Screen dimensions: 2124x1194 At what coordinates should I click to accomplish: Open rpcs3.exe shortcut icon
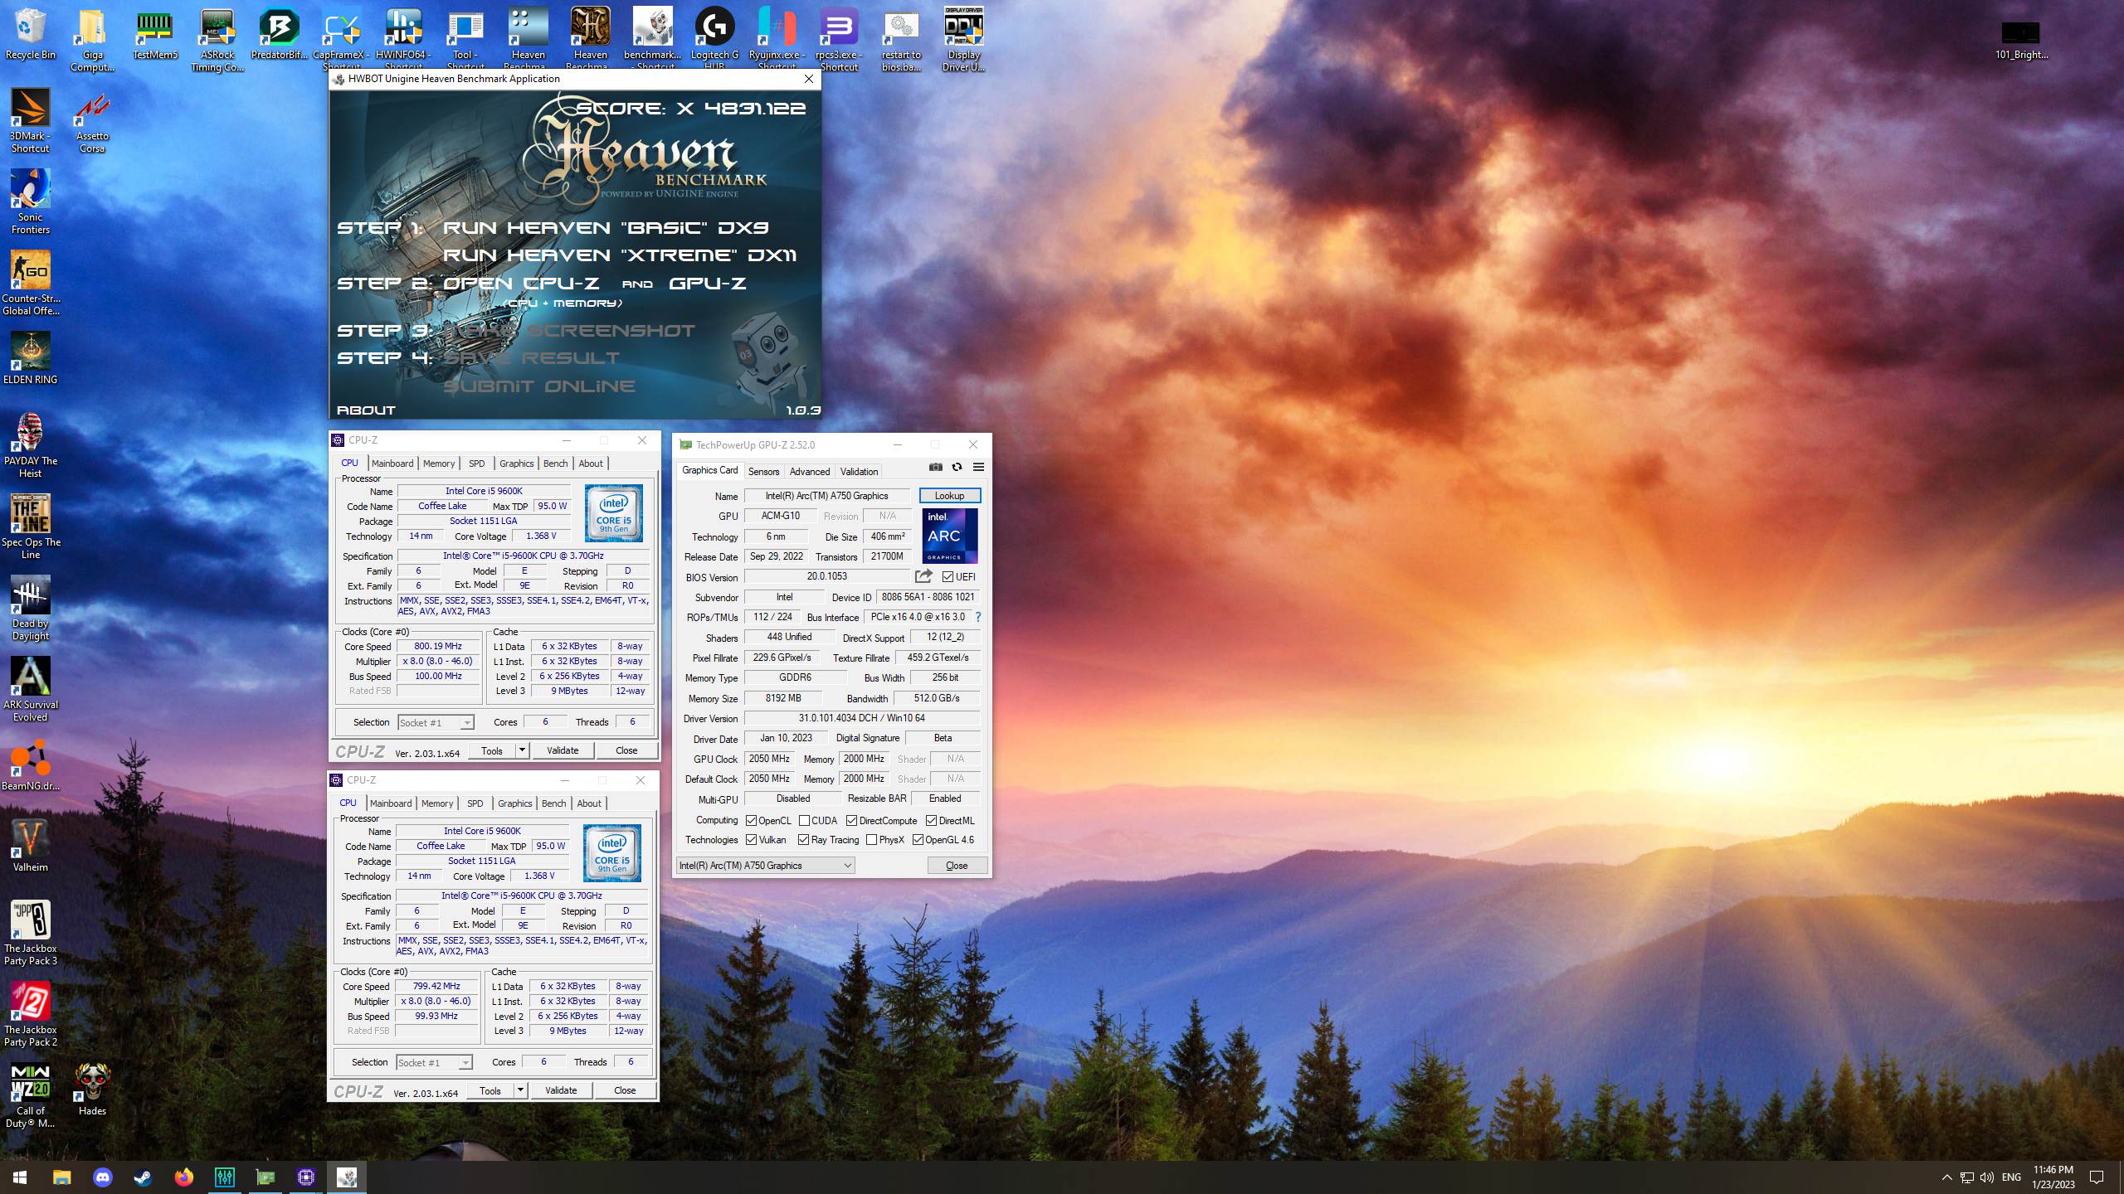(839, 40)
